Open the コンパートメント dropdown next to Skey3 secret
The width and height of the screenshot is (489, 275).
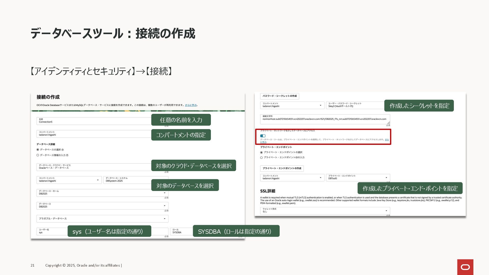tap(292, 105)
